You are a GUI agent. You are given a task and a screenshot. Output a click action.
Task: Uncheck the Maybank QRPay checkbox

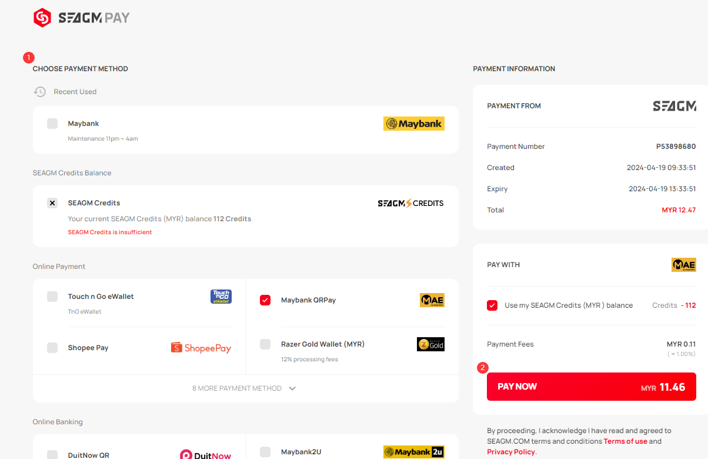tap(265, 300)
